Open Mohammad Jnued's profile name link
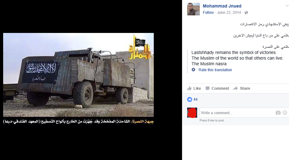289x160 pixels. [222, 6]
